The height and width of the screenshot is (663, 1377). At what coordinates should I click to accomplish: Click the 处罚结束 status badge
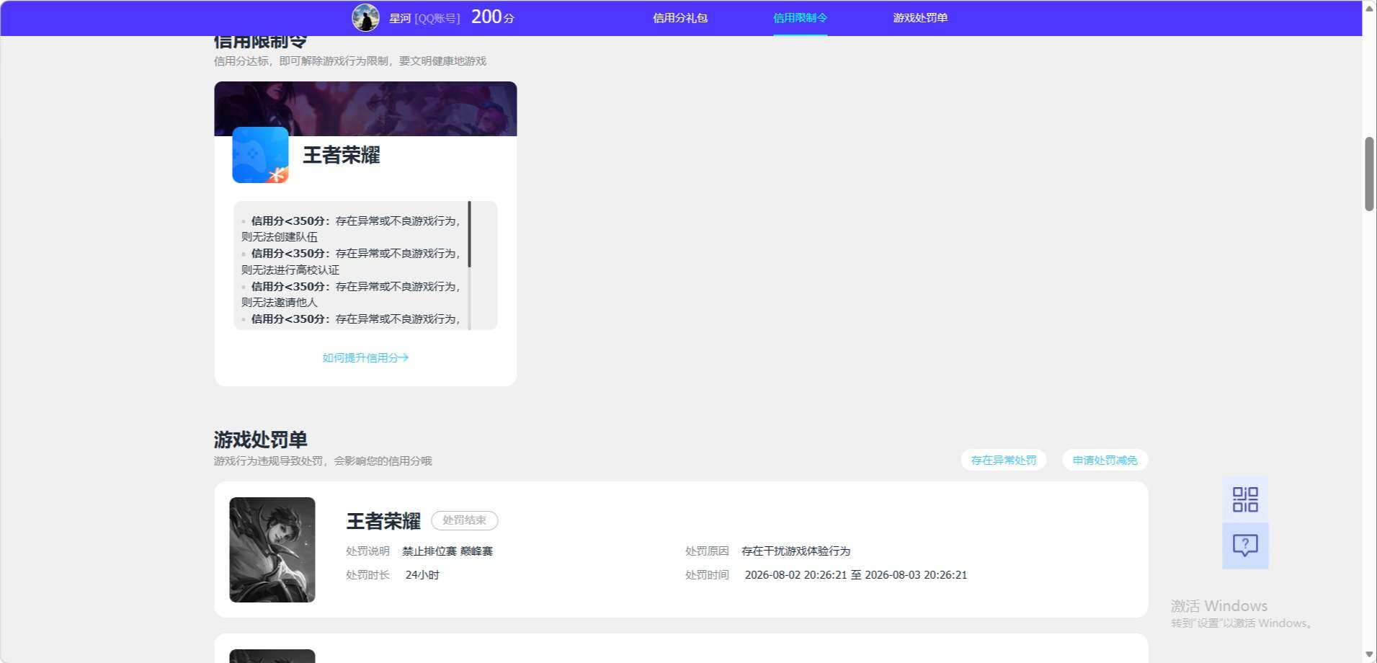464,520
